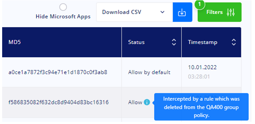Click the MD5 column header
The height and width of the screenshot is (124, 255).
coord(62,42)
